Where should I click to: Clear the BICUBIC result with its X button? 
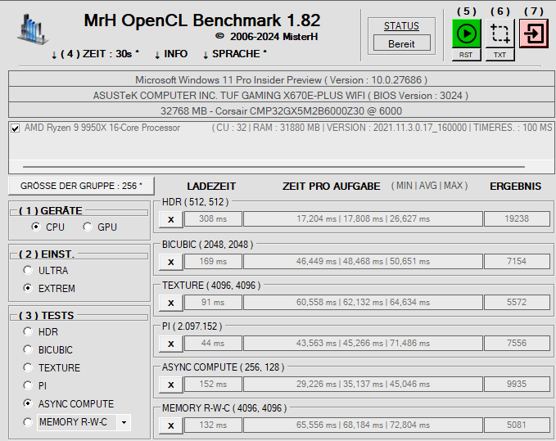click(171, 262)
